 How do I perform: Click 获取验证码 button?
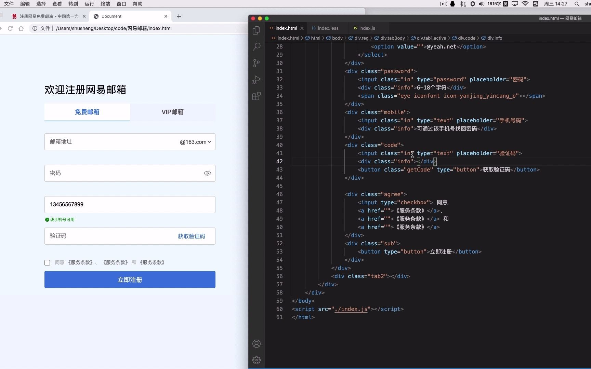(192, 236)
